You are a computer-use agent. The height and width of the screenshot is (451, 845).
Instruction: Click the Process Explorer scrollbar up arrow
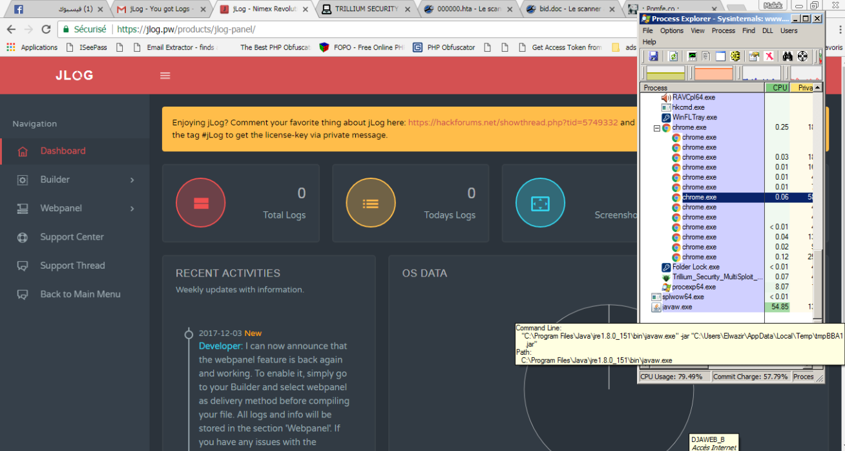click(x=818, y=87)
